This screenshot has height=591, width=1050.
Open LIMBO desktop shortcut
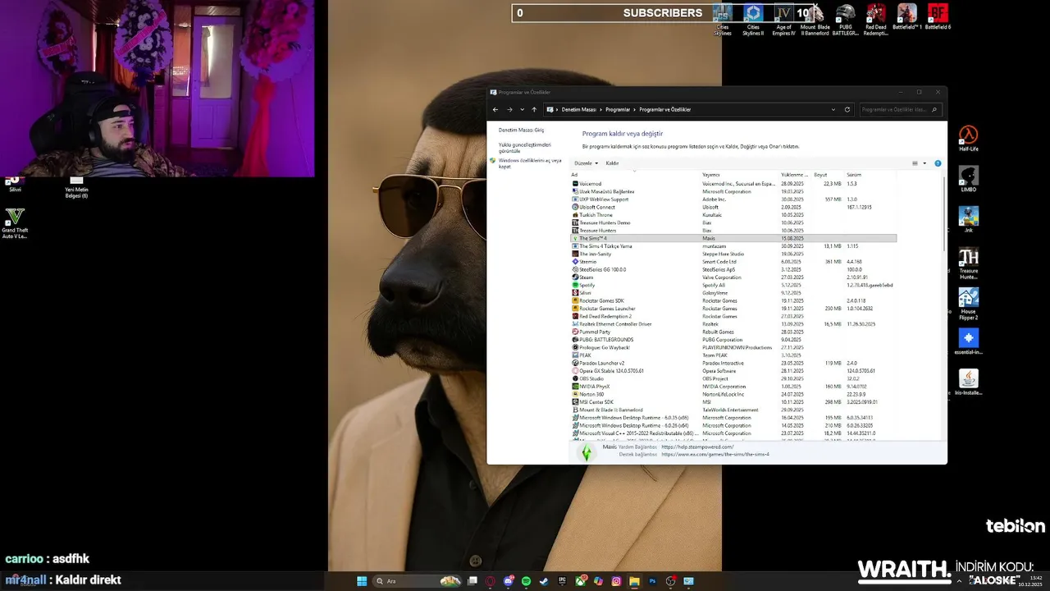click(x=969, y=179)
